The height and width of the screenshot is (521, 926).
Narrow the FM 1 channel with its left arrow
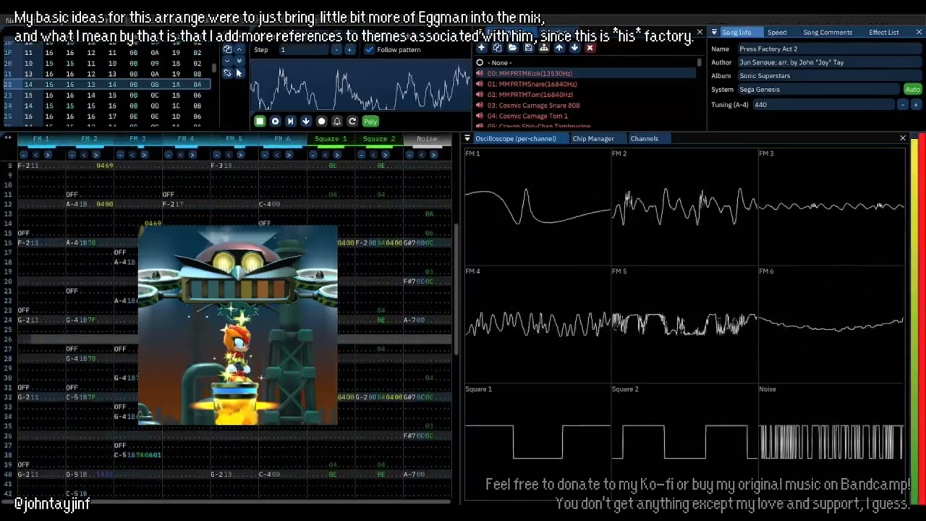pos(35,155)
